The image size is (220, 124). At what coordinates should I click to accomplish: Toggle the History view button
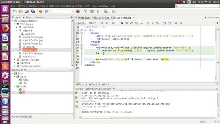(92, 23)
